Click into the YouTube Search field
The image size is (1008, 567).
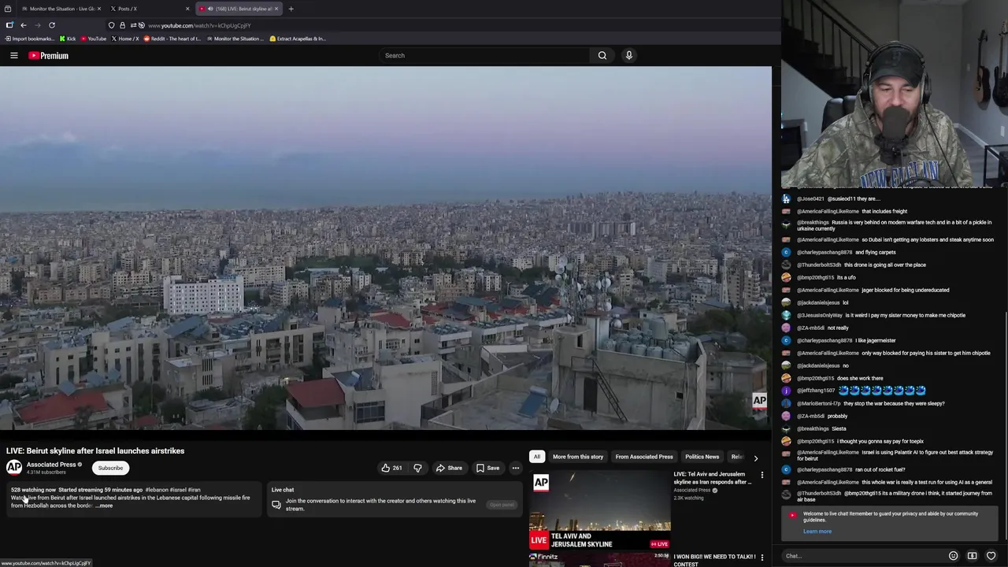(x=484, y=55)
